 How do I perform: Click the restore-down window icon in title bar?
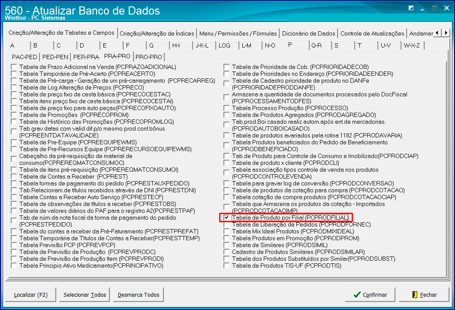pyautogui.click(x=411, y=8)
